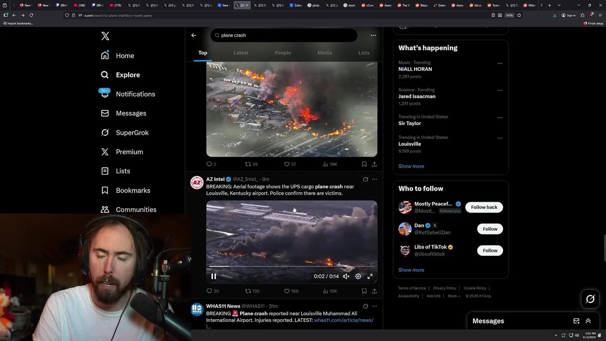Image resolution: width=606 pixels, height=341 pixels.
Task: Open Grok actions on WHAS11 News post
Action: (x=365, y=306)
